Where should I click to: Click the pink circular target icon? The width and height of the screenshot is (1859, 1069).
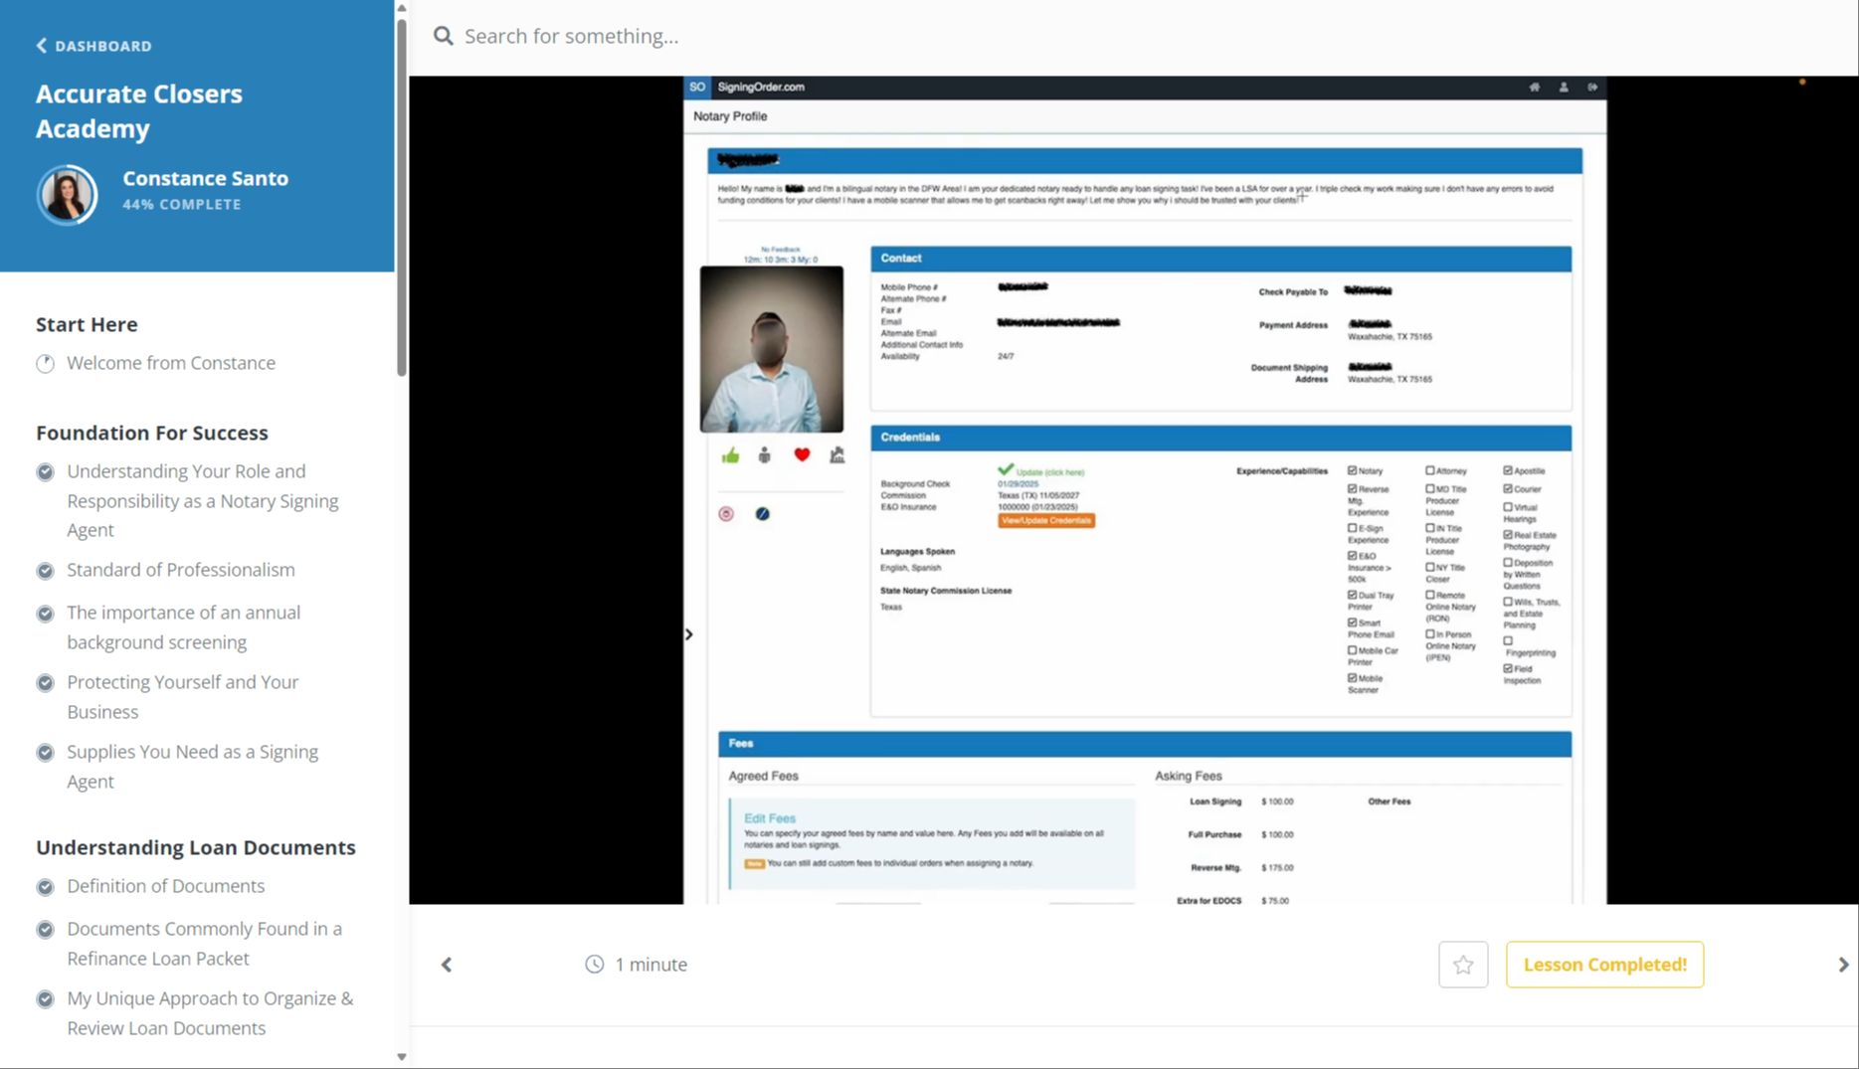click(x=726, y=514)
